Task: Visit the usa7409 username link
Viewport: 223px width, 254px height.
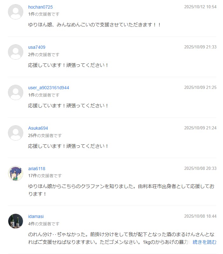Action: point(37,47)
